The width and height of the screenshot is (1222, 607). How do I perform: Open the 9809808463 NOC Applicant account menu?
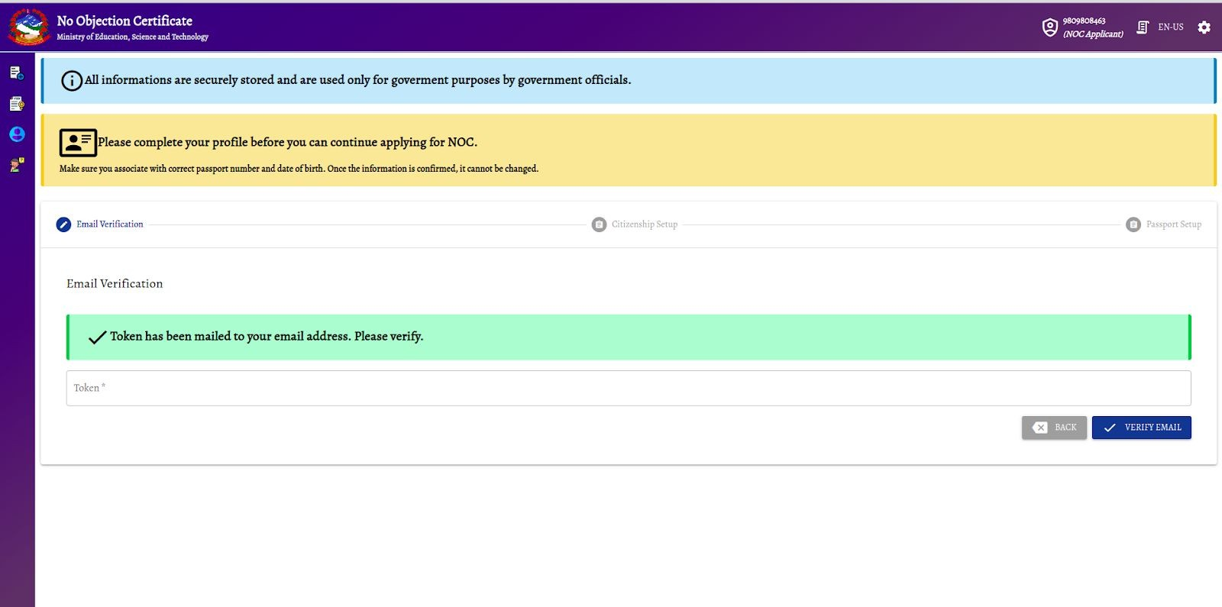pyautogui.click(x=1092, y=27)
